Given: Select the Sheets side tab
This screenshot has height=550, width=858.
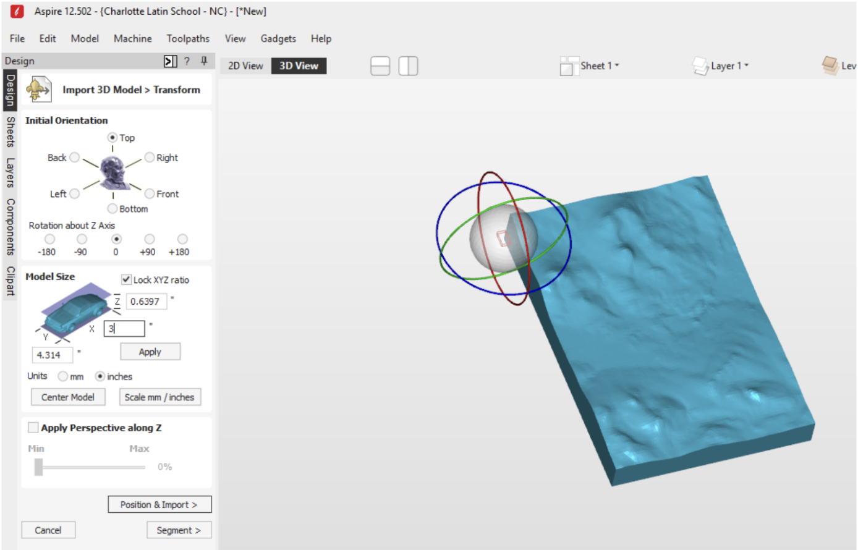Looking at the screenshot, I should 11,131.
